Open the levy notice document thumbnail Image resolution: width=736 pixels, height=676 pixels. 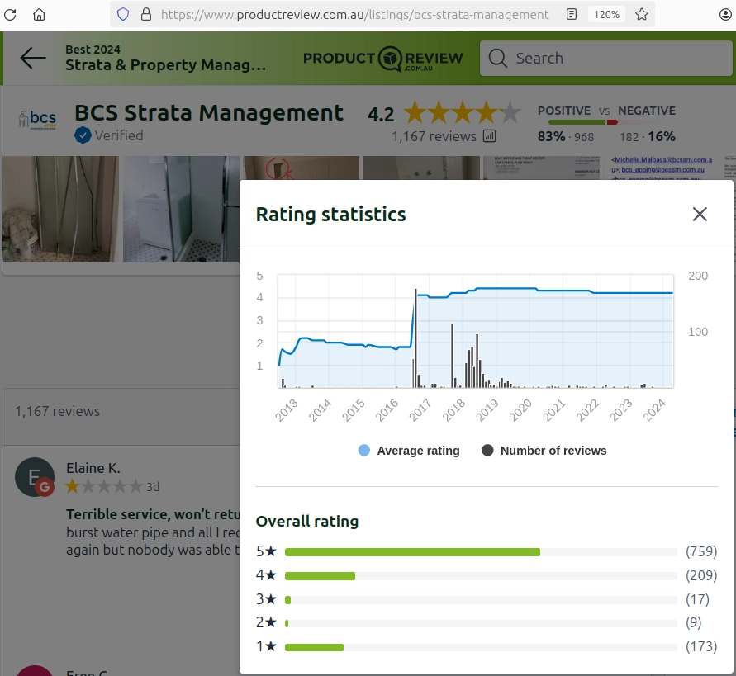coord(542,168)
